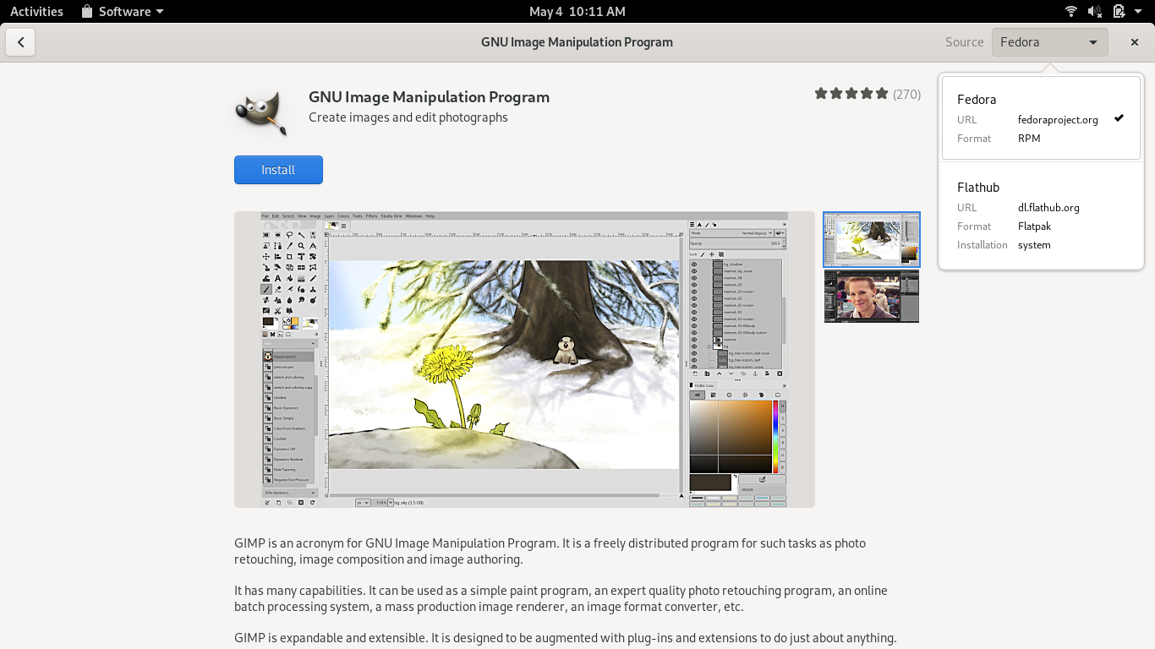Screen dimensions: 1155x649
Task: Click the 'Source' label in the header bar
Action: [965, 42]
